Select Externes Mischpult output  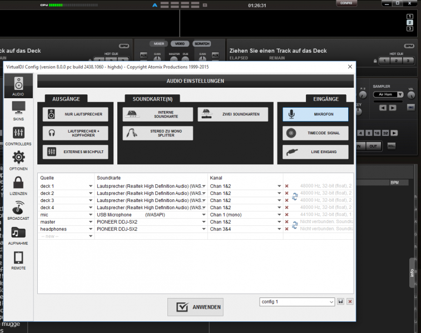(x=76, y=152)
